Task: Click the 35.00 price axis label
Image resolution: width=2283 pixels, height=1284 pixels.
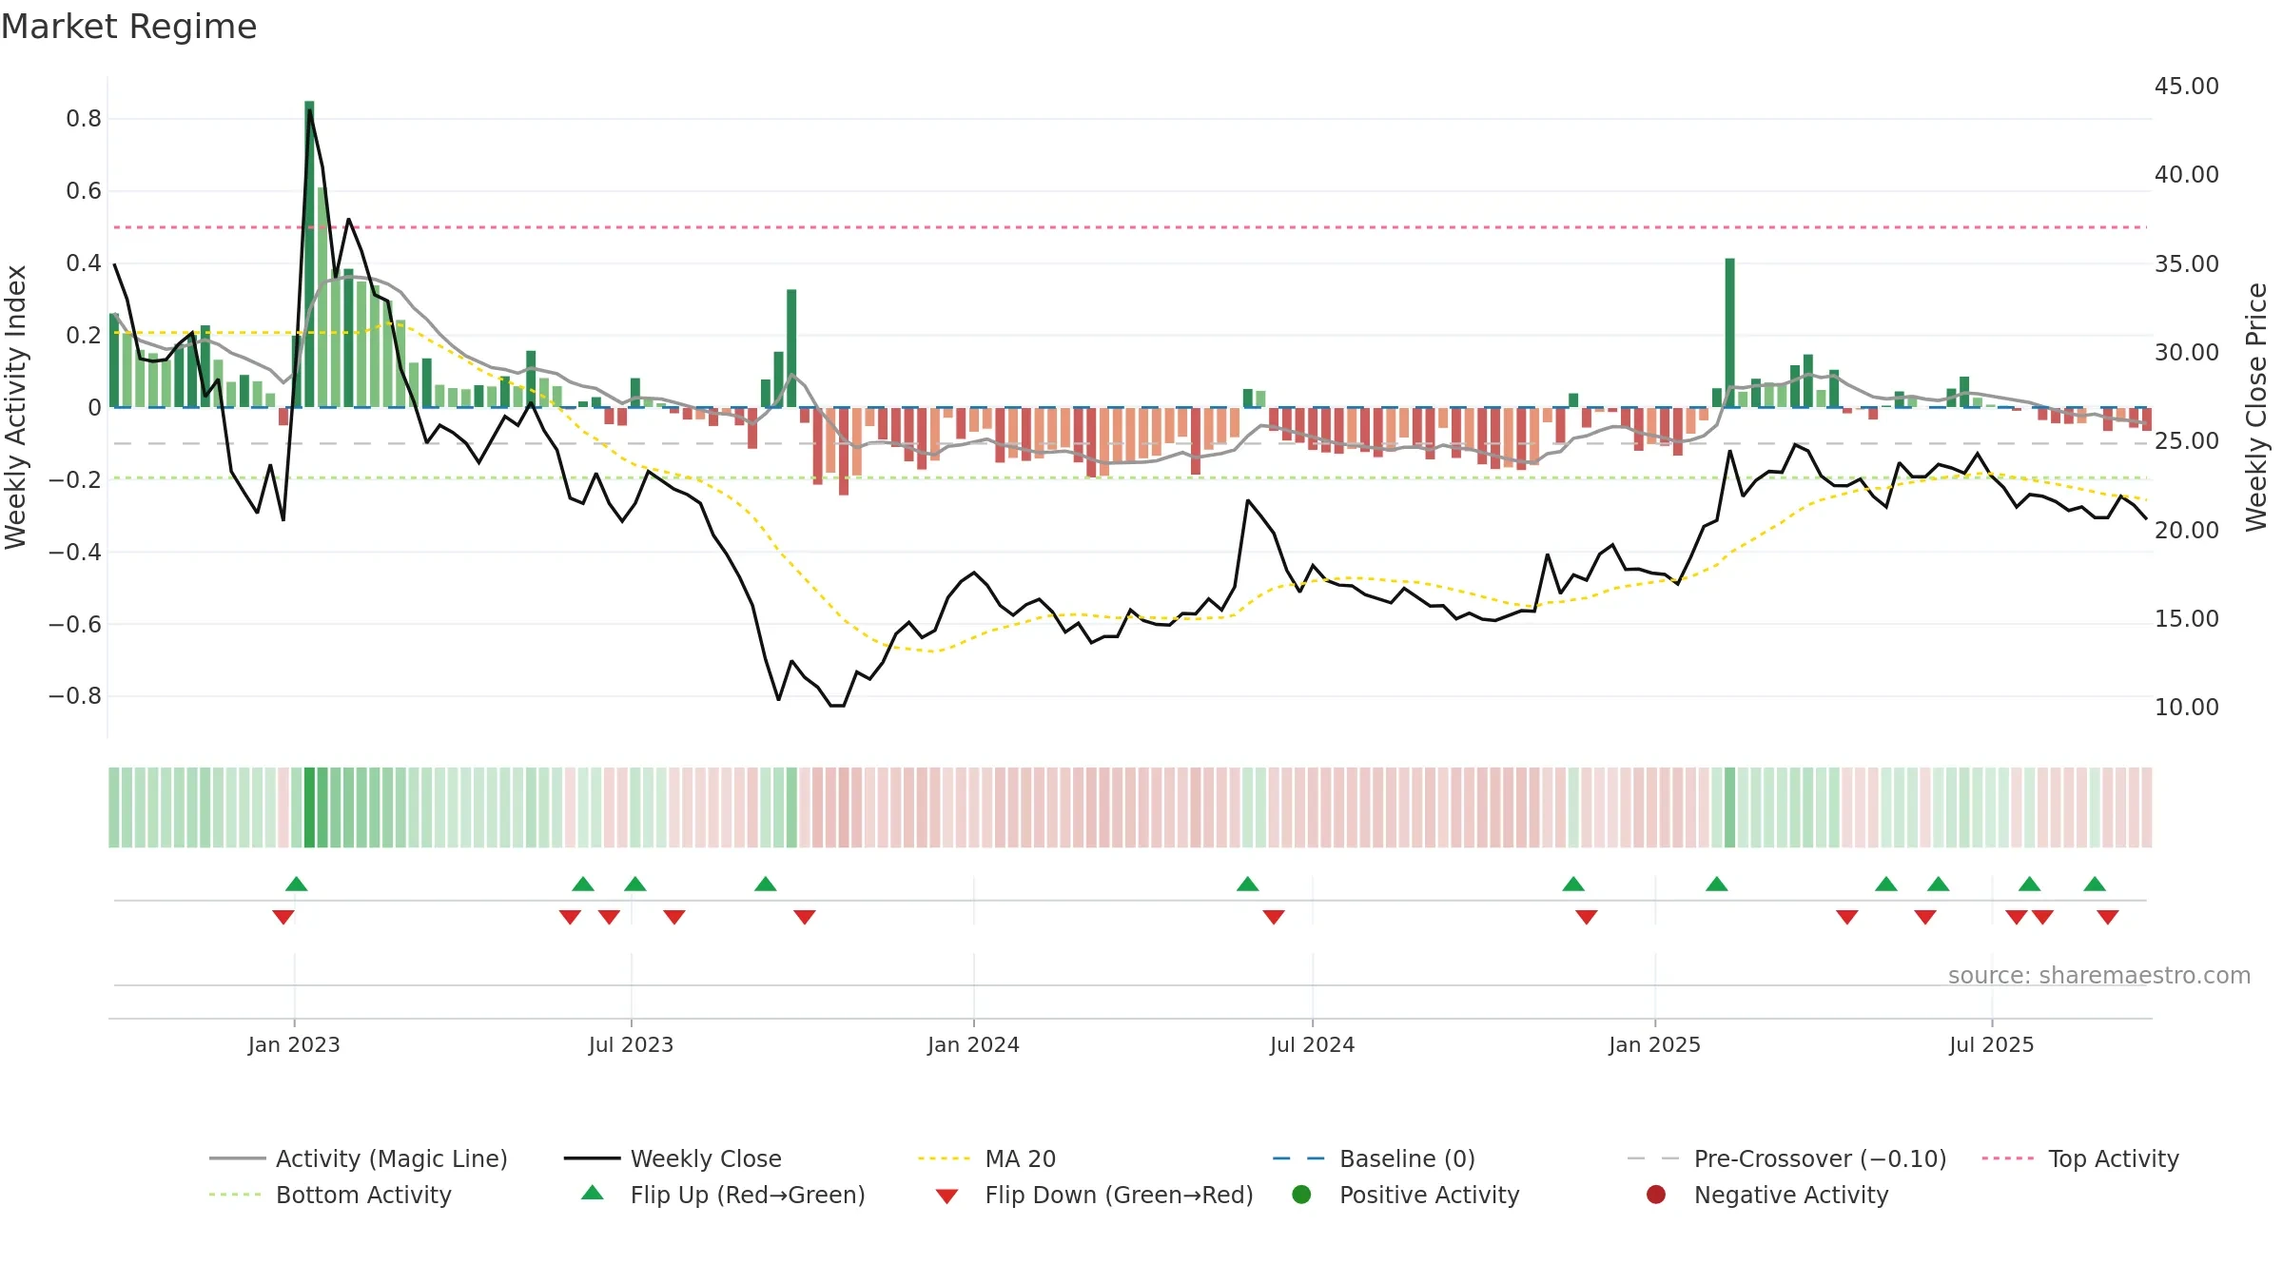Action: (x=2186, y=263)
